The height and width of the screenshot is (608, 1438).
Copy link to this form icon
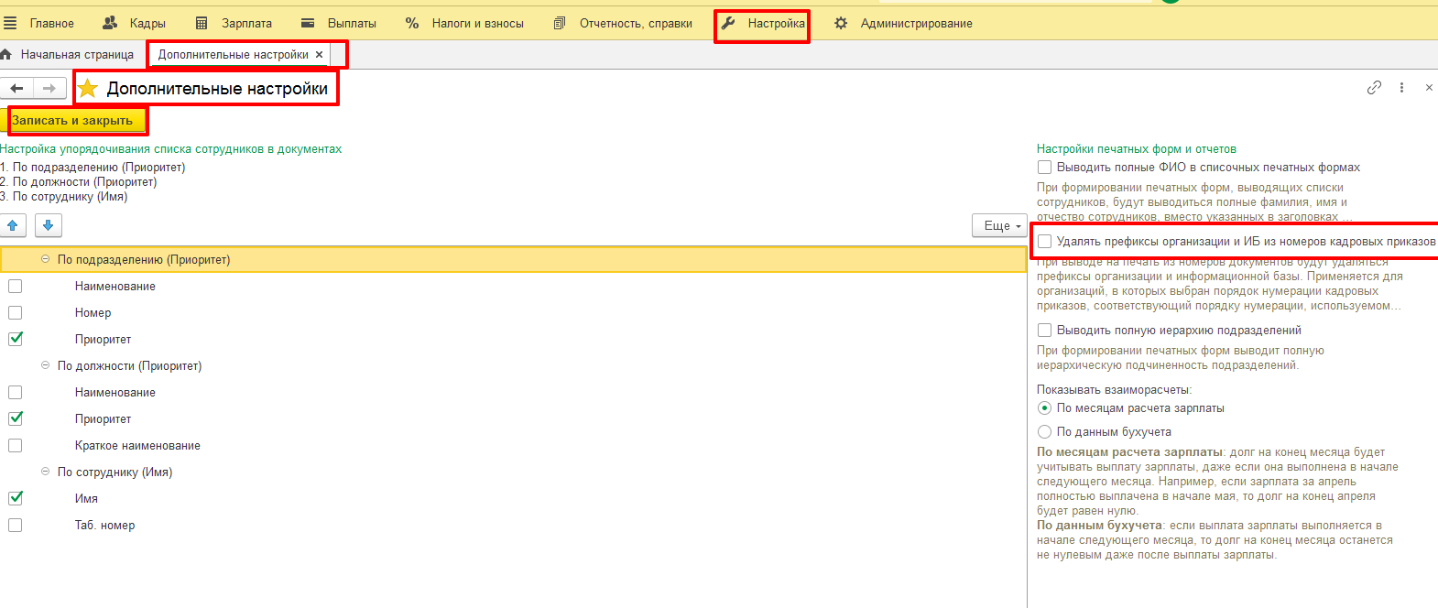coord(1374,88)
